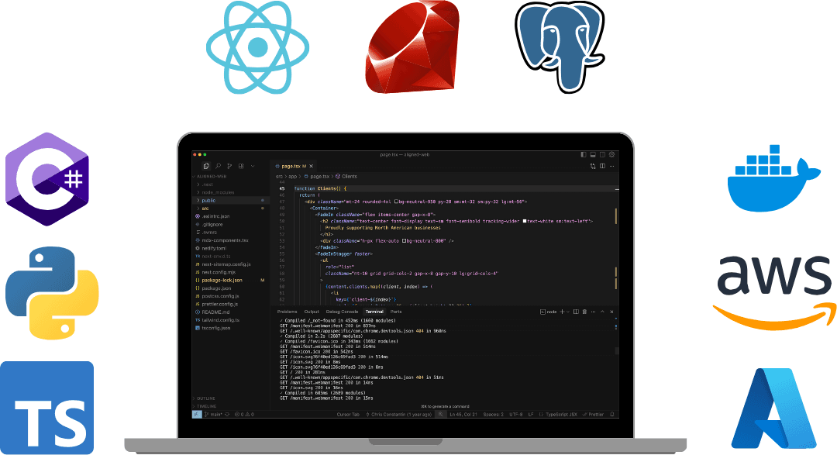Open package-lock.json in the file tree
The image size is (837, 455).
[222, 280]
